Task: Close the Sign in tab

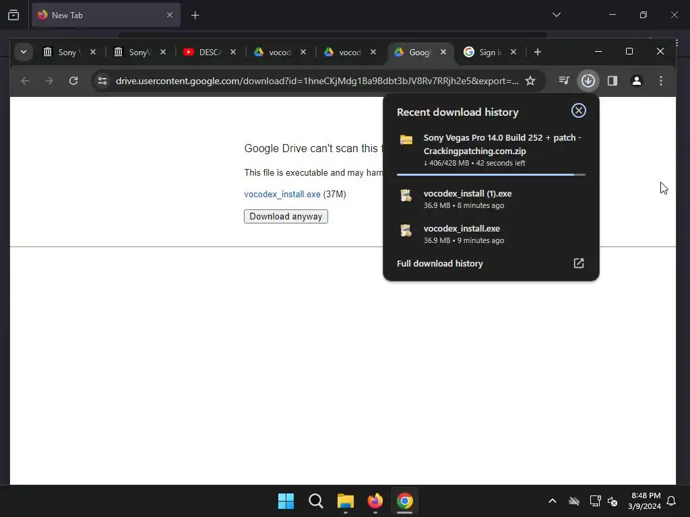Action: 513,52
